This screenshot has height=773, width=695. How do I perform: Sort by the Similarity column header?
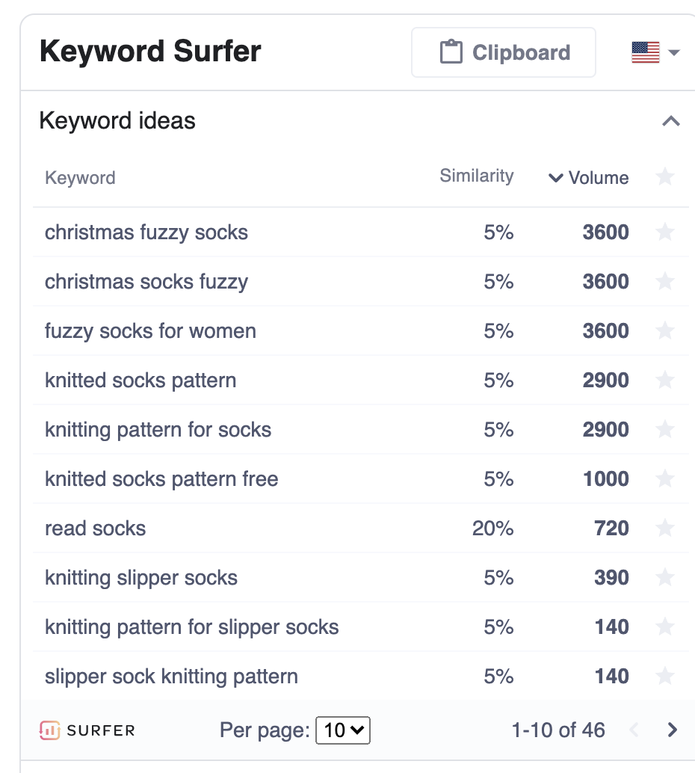tap(476, 176)
